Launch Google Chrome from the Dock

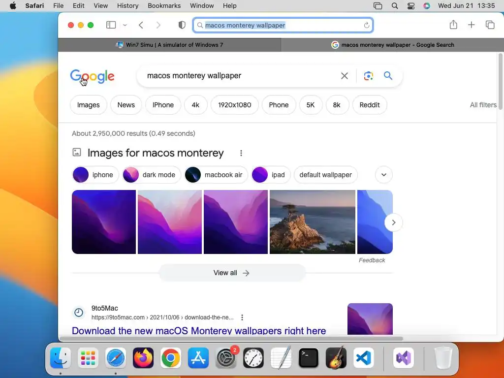click(171, 358)
